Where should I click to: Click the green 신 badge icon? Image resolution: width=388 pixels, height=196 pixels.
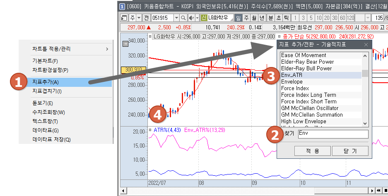coord(204,18)
